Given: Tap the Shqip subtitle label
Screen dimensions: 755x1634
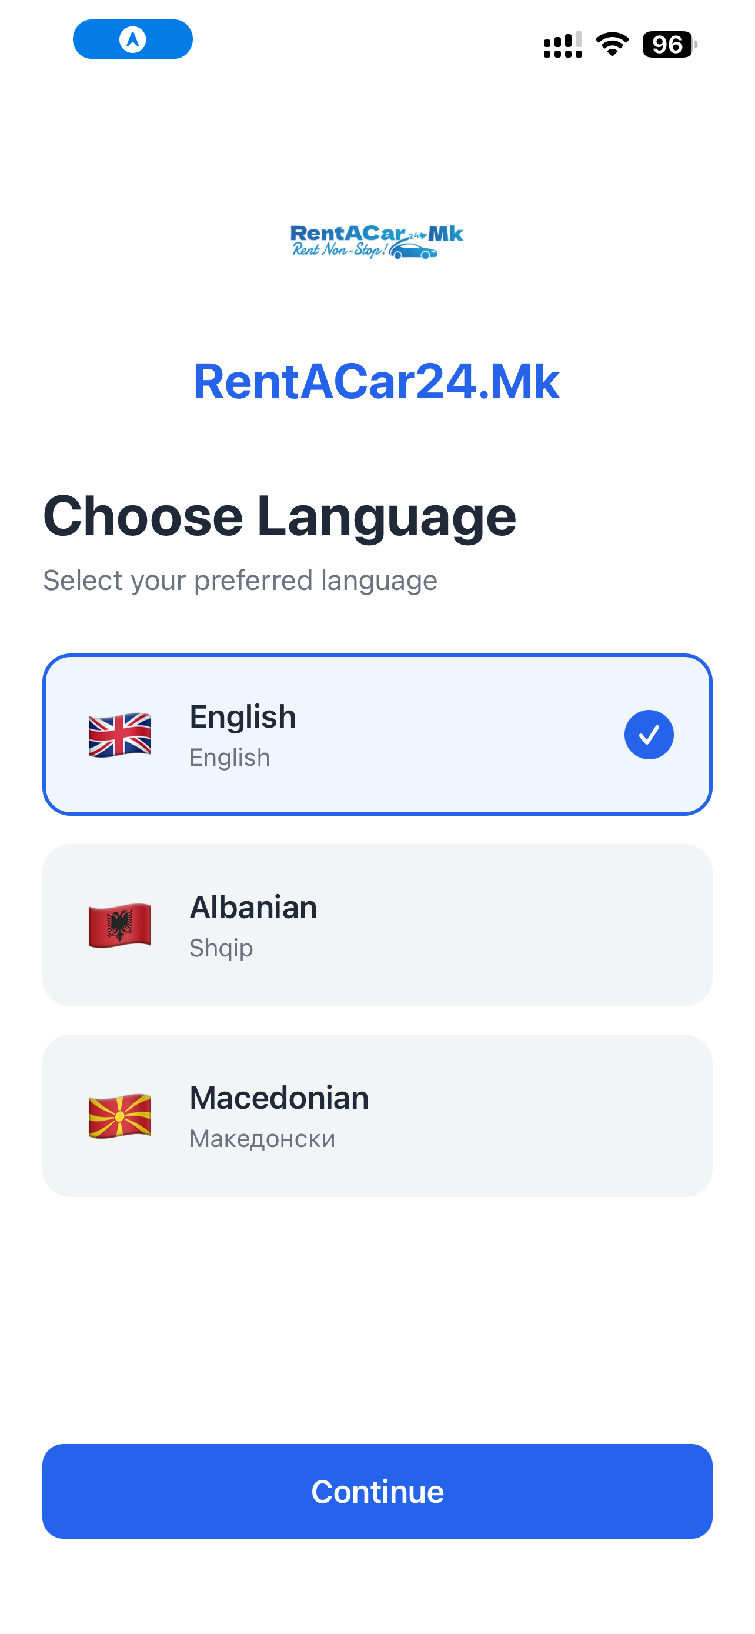Looking at the screenshot, I should (221, 948).
